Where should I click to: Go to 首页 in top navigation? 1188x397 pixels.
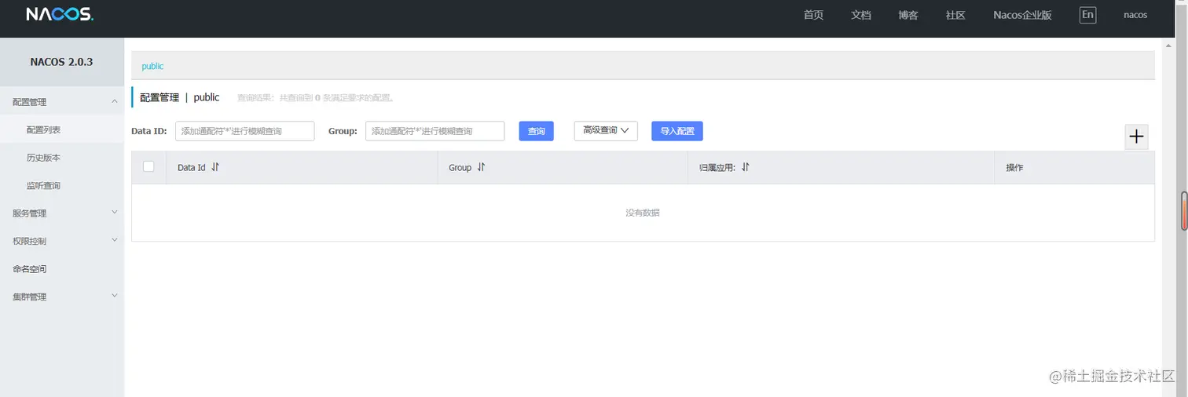(x=813, y=15)
